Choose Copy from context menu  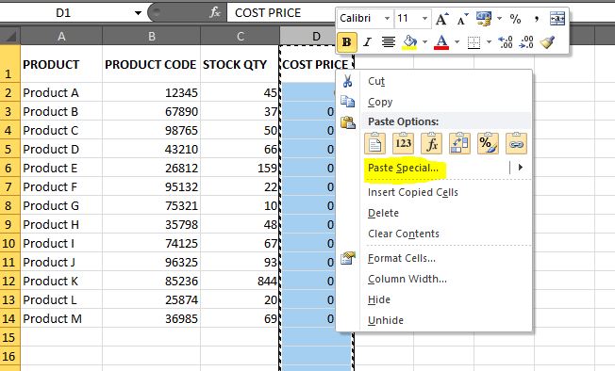pyautogui.click(x=434, y=102)
